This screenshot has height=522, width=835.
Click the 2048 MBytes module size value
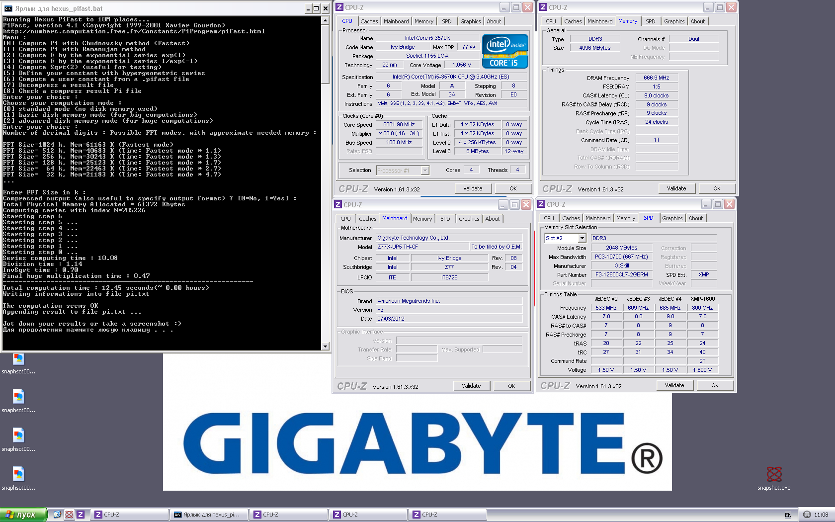[x=621, y=248]
